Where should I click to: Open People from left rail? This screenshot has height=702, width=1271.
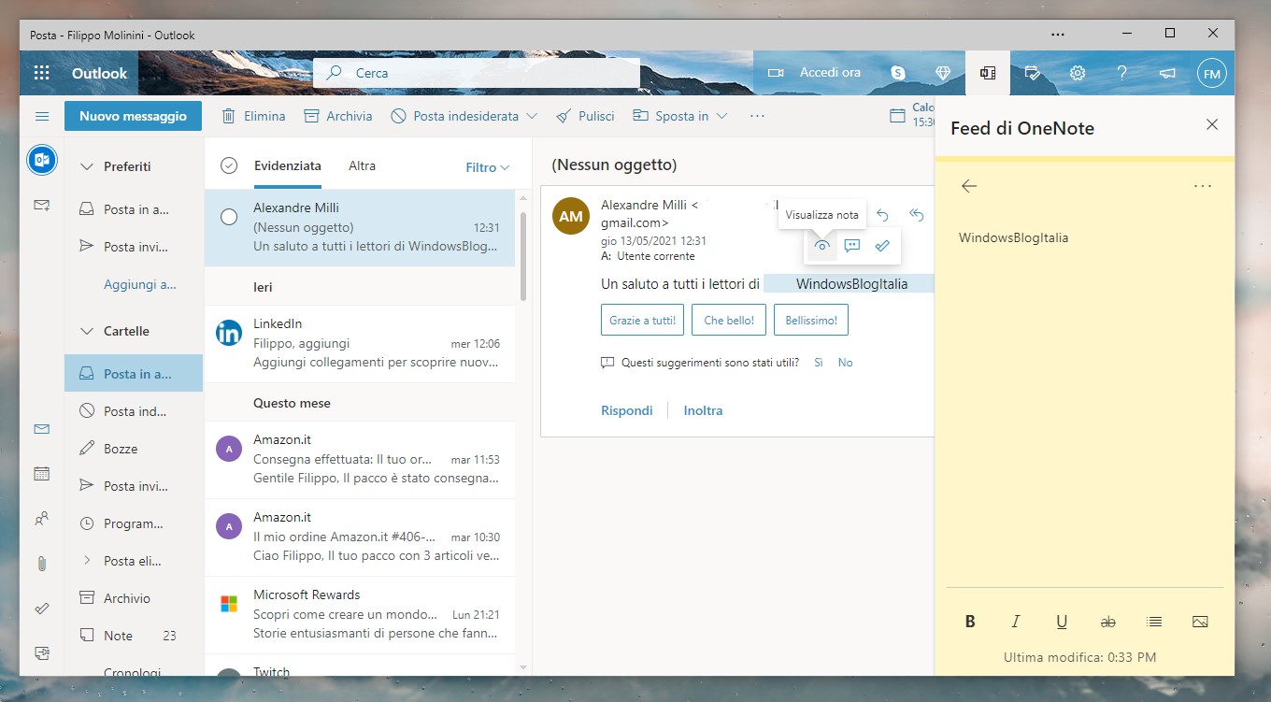click(x=42, y=519)
